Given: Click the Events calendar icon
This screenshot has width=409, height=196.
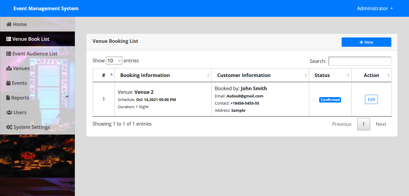Looking at the screenshot, I should [9, 83].
